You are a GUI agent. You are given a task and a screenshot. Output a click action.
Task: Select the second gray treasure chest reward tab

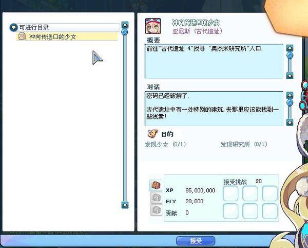click(156, 198)
